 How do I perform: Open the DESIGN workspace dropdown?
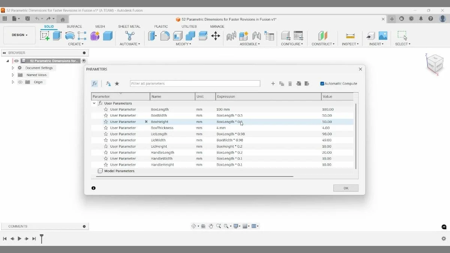[19, 35]
